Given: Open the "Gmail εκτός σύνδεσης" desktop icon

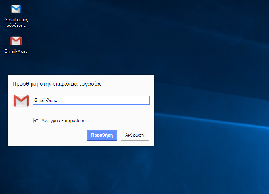Looking at the screenshot, I should click(x=16, y=9).
